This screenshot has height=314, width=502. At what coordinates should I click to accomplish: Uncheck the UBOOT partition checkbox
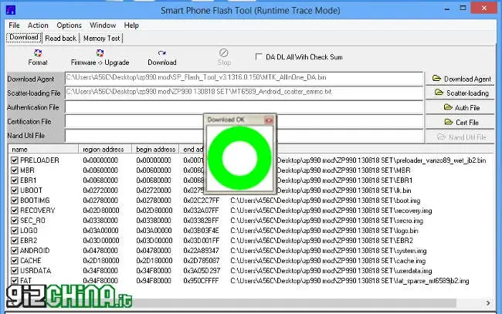click(x=15, y=191)
